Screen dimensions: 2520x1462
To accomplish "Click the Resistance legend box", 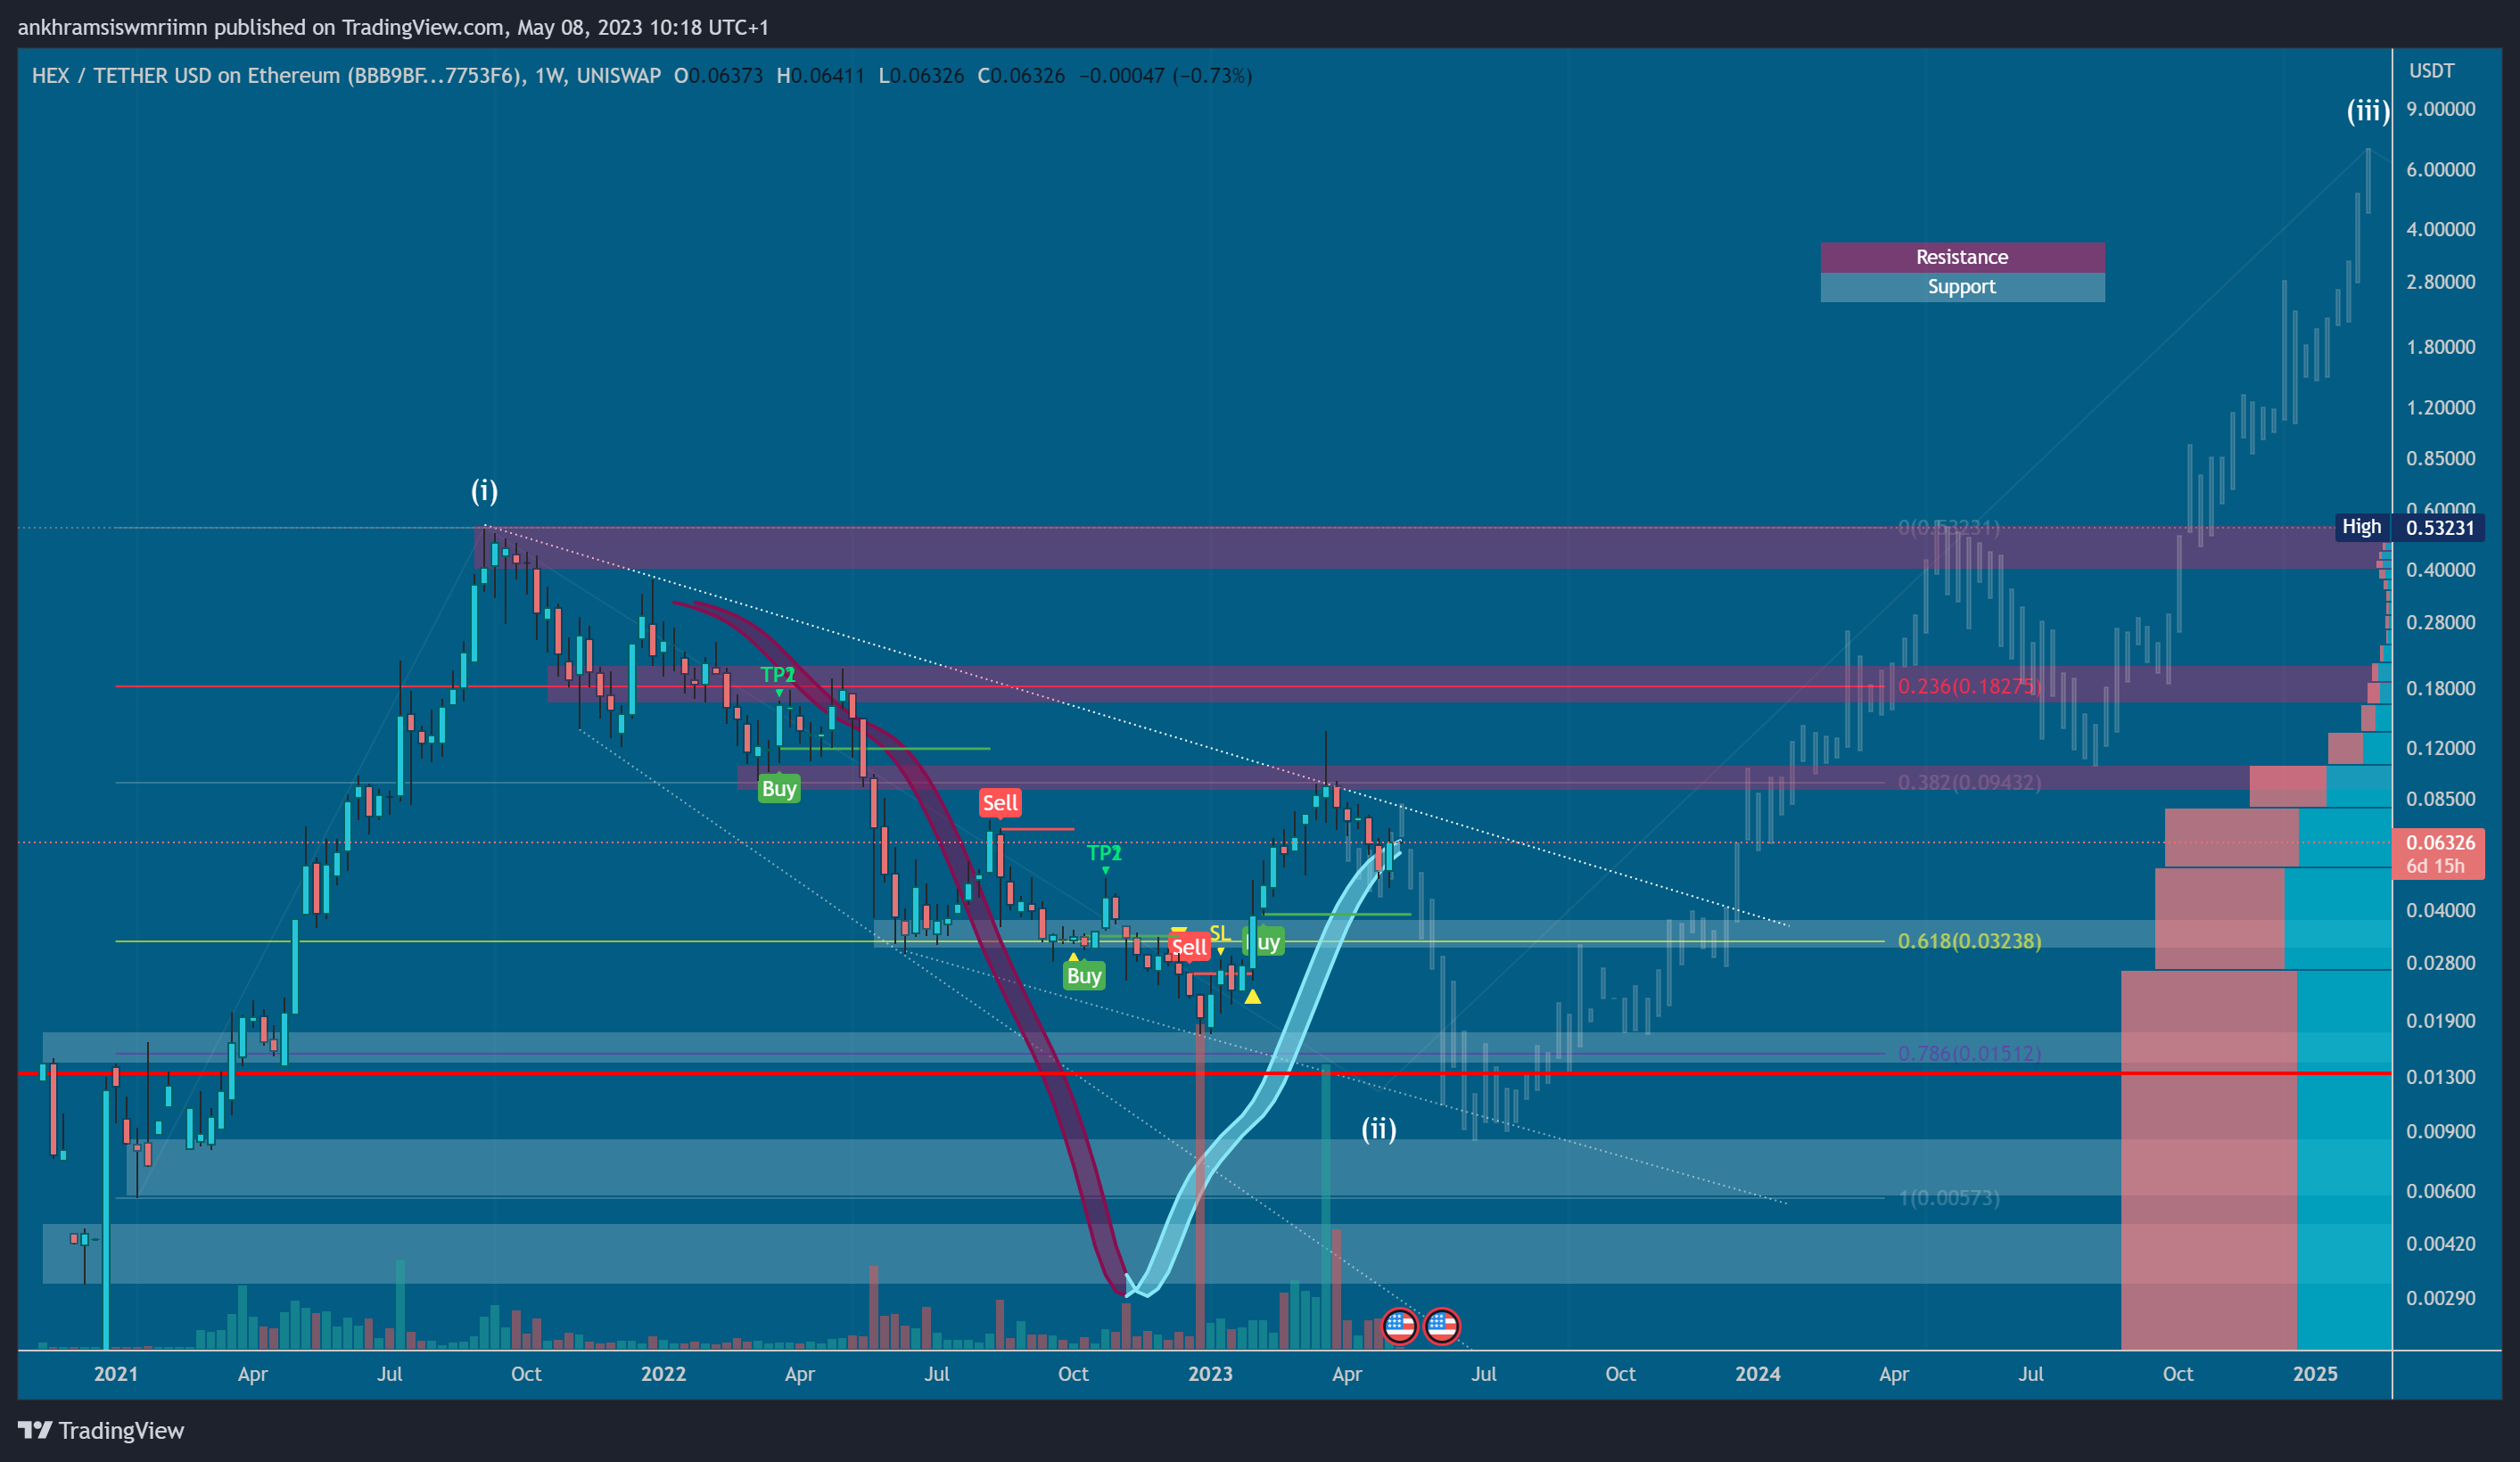I will pos(1962,257).
